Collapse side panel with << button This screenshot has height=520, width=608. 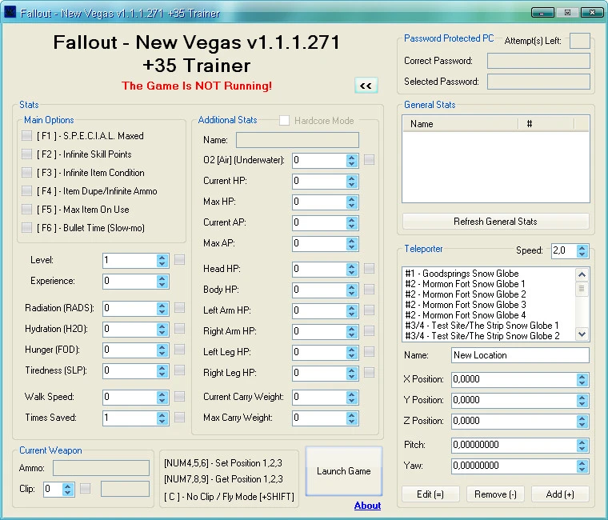coord(366,86)
